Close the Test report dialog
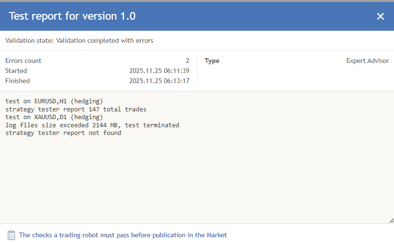Screen dimensions: 394x244 point(381,16)
